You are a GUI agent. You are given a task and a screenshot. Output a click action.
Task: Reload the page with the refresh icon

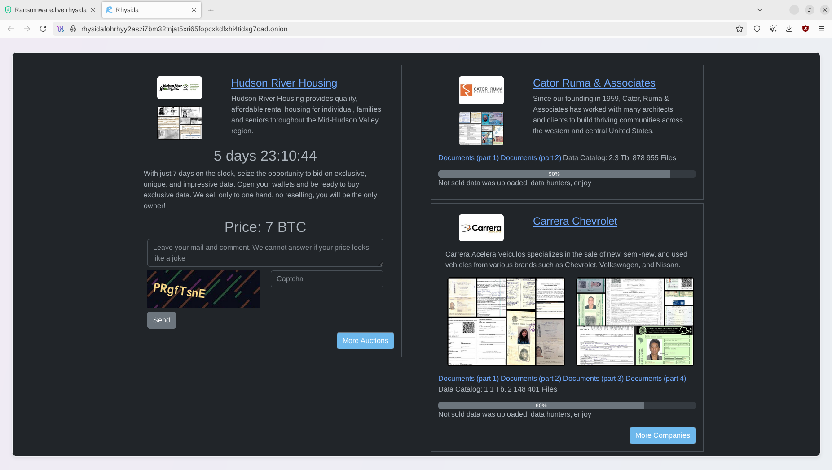tap(43, 29)
